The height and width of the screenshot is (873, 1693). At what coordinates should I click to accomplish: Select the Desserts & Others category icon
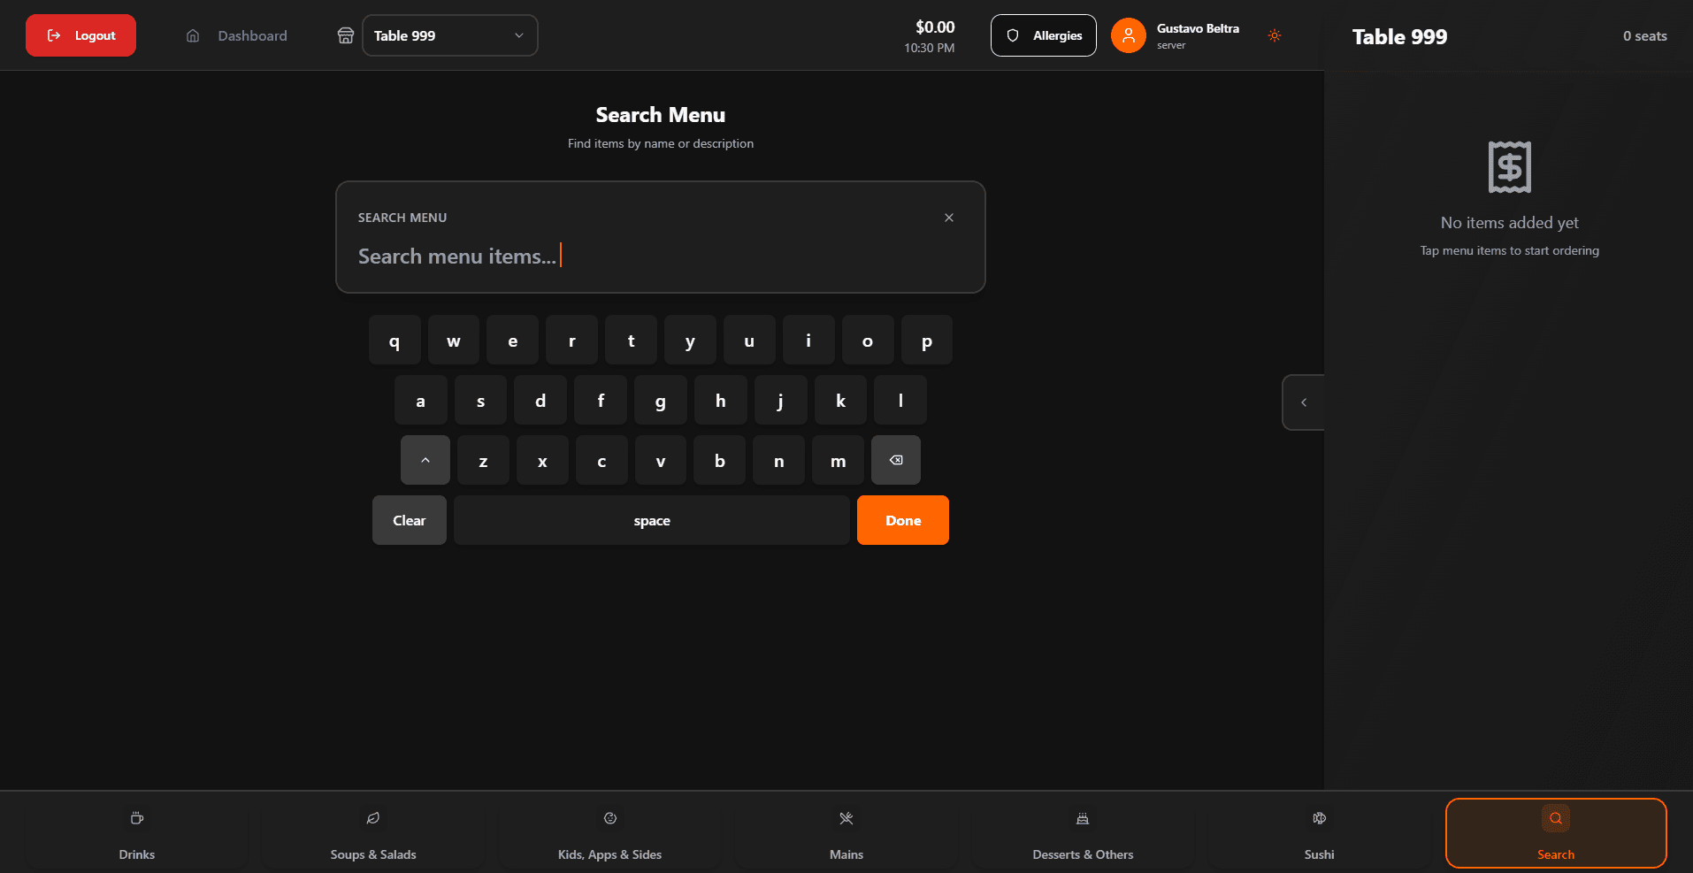point(1082,818)
